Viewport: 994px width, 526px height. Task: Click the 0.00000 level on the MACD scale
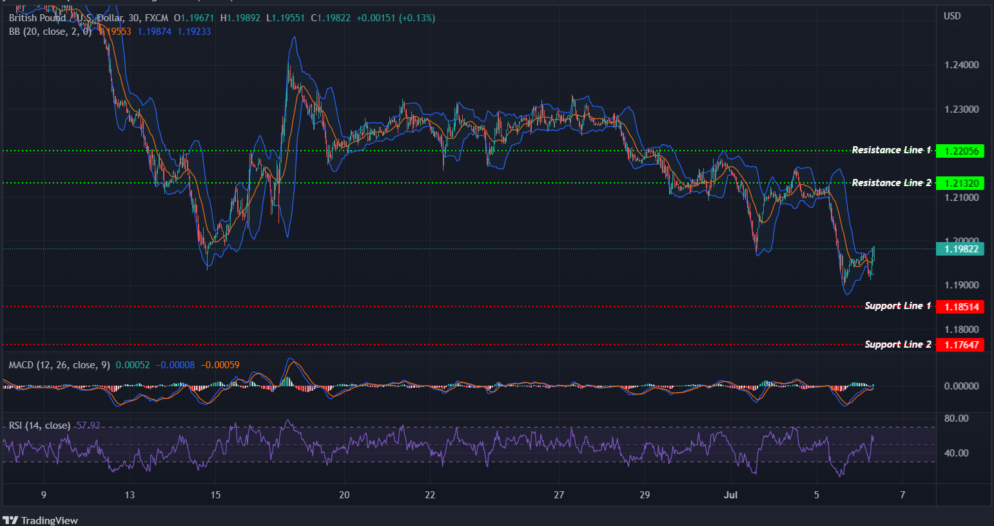coord(960,386)
